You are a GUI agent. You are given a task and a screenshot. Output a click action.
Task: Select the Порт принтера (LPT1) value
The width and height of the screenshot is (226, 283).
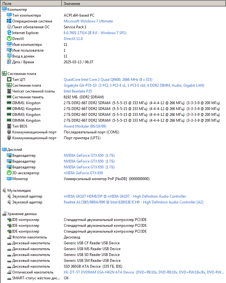[x=82, y=138]
